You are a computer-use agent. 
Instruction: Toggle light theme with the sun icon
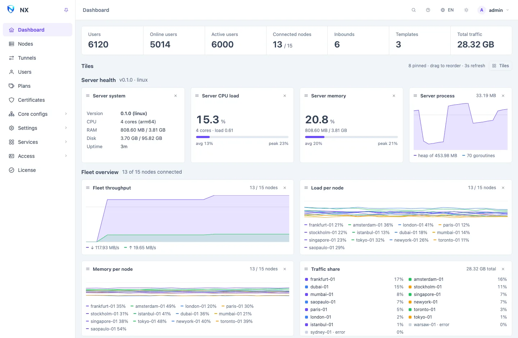466,10
